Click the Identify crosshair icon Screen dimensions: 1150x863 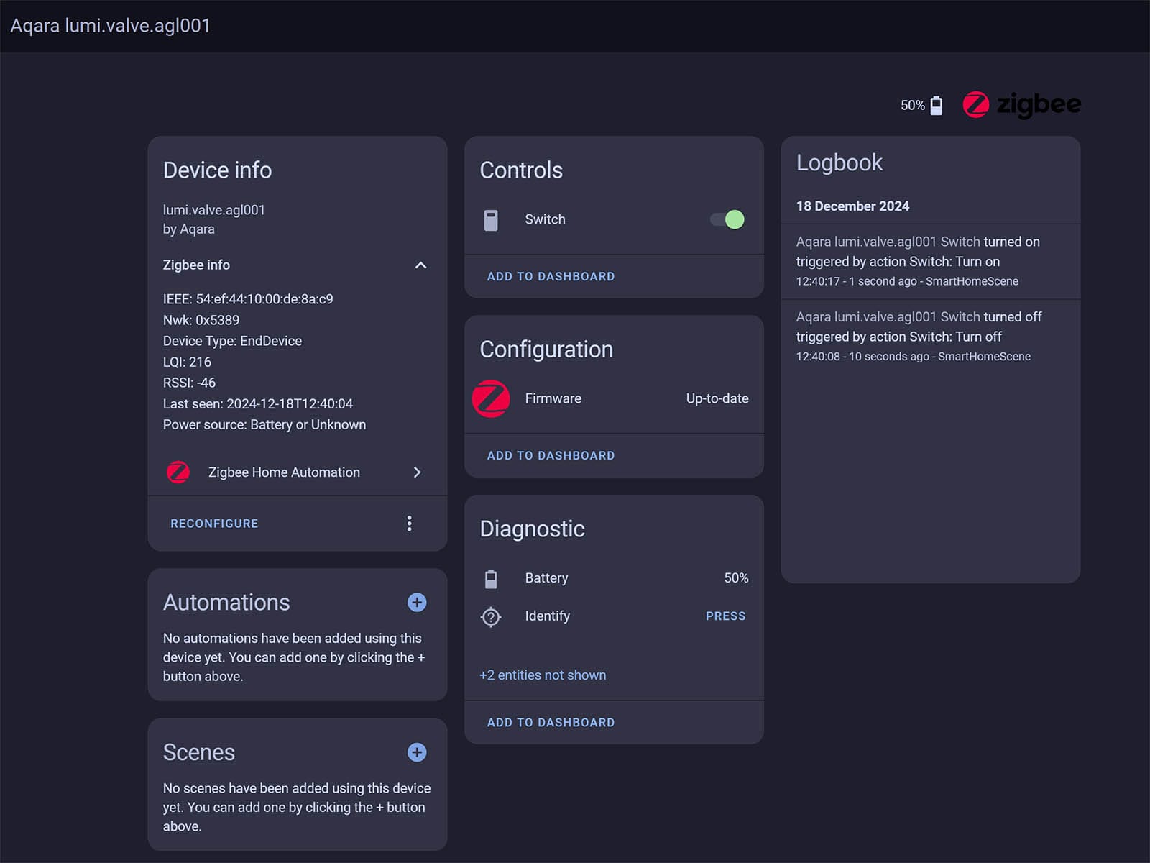coord(491,616)
